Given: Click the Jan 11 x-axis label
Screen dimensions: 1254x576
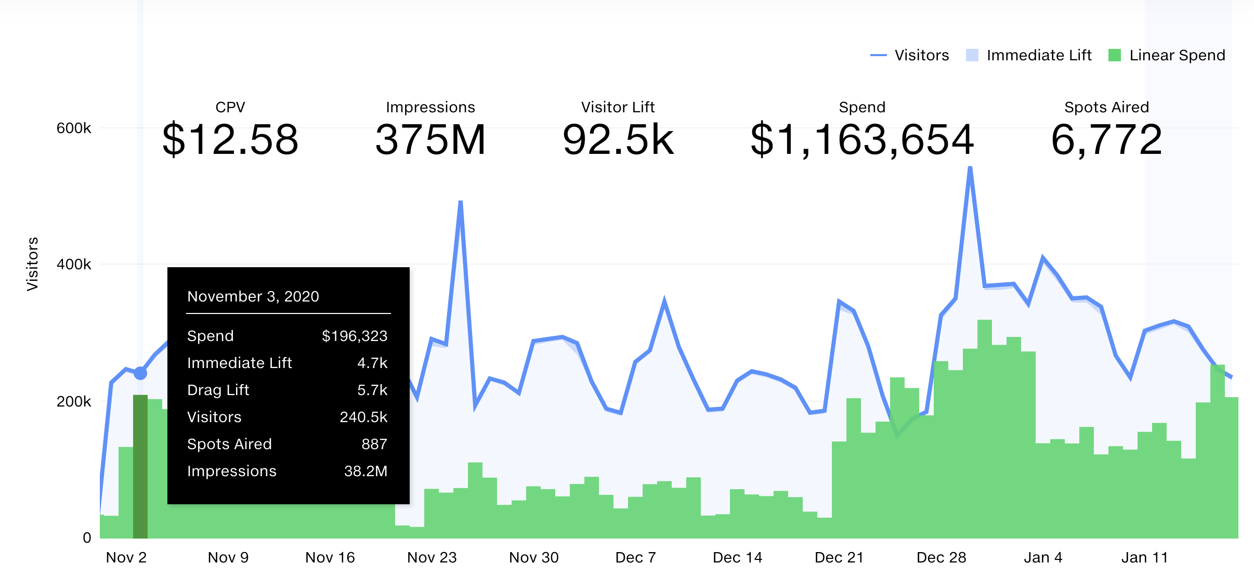Looking at the screenshot, I should click(1145, 557).
